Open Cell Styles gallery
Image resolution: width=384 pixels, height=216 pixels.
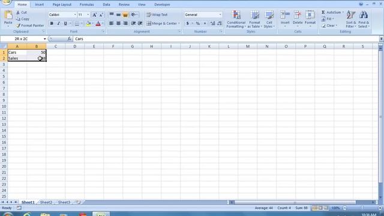(269, 19)
